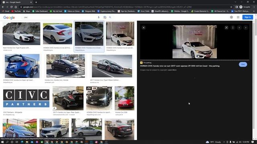Click the blue Visit button

(x=243, y=64)
